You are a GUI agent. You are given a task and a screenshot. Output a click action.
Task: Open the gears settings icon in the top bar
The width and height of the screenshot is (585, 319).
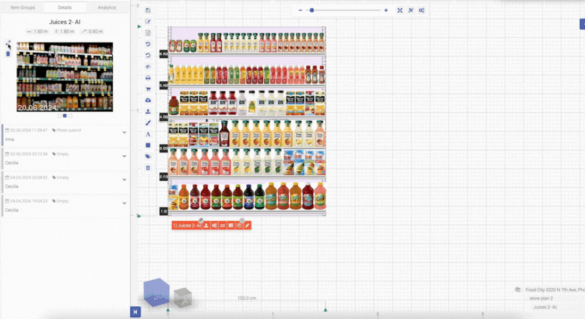tap(422, 11)
